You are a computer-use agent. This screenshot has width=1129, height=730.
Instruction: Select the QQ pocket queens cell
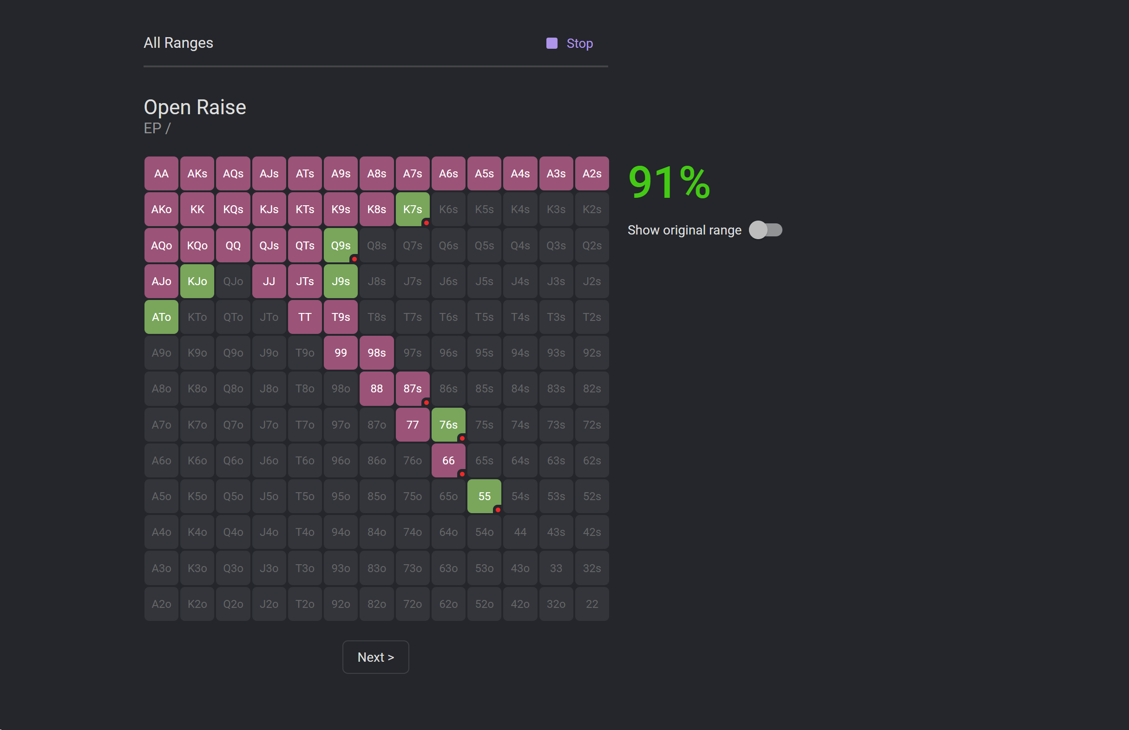[233, 245]
